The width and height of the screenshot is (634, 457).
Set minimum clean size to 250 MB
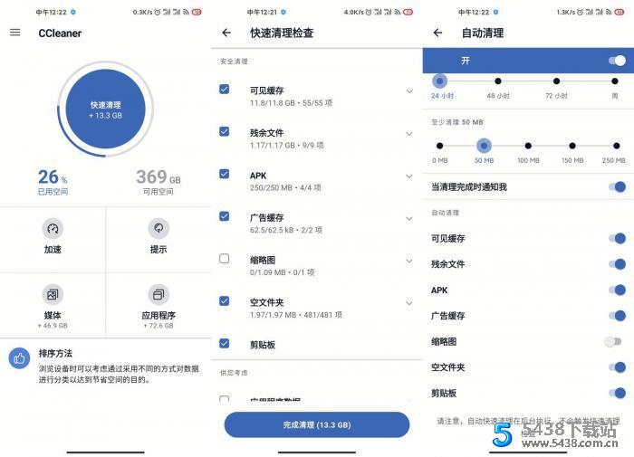pos(616,146)
